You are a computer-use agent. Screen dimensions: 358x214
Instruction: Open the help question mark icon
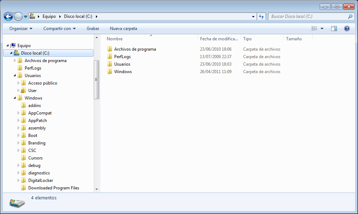(347, 29)
